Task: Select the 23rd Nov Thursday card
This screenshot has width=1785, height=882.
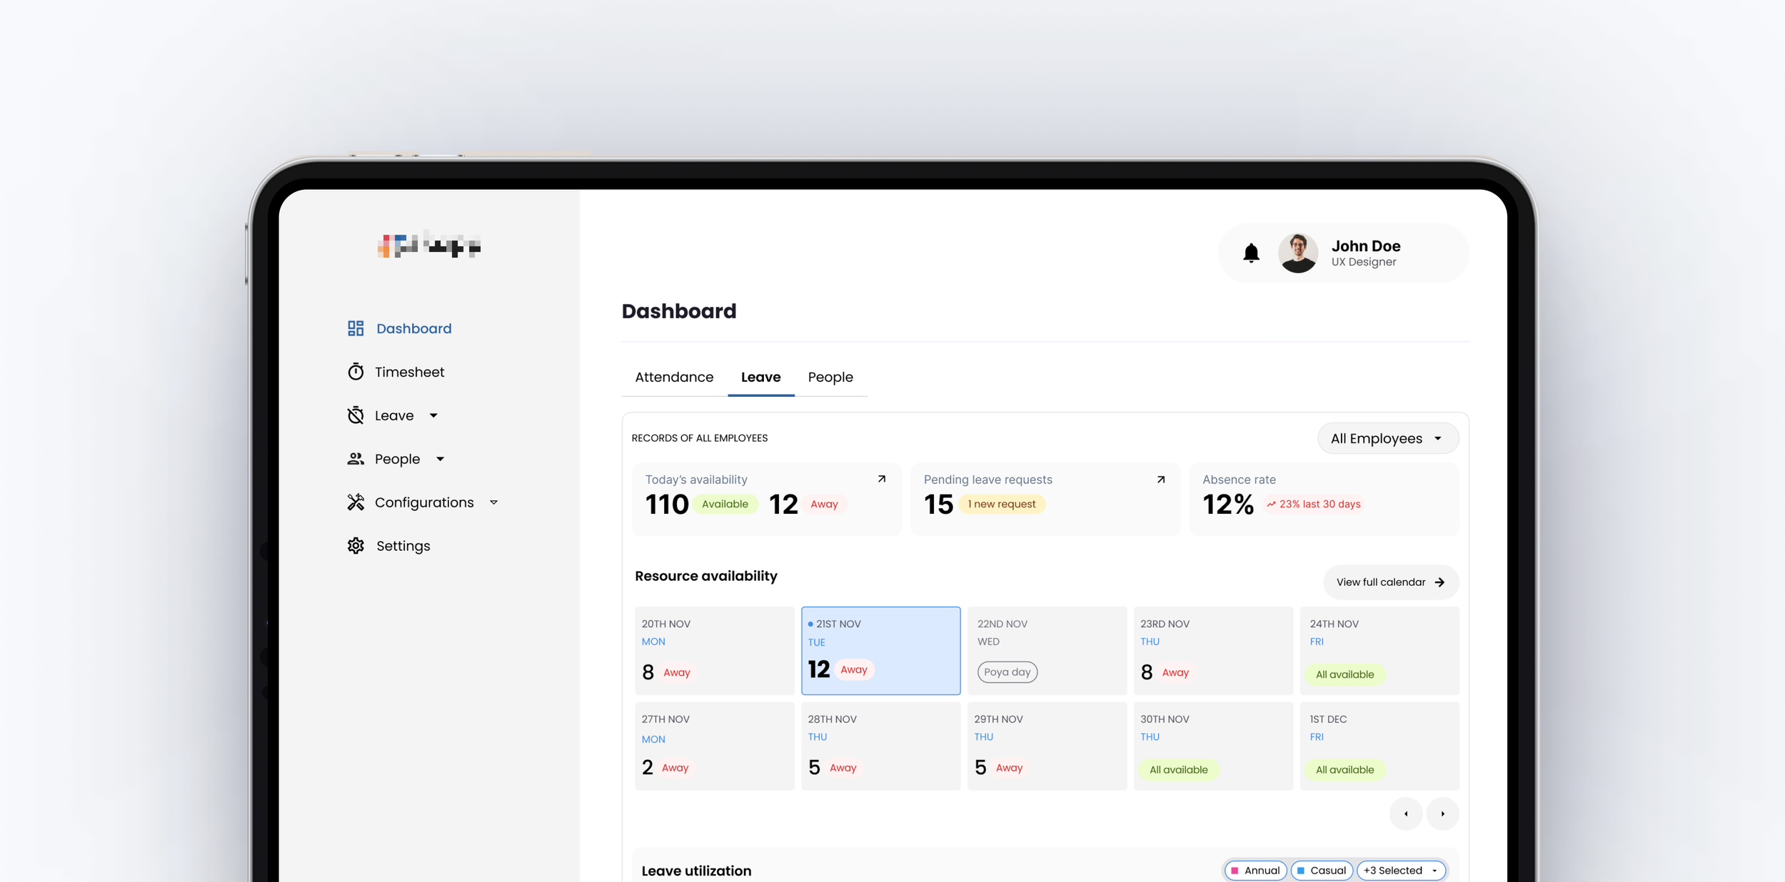Action: 1213,650
